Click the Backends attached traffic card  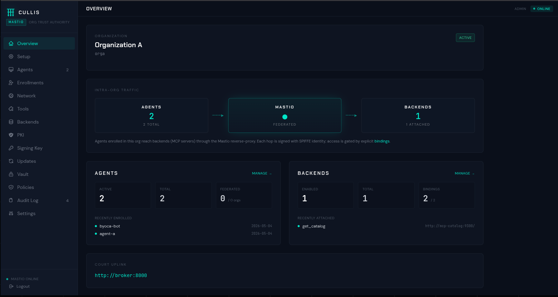[418, 116]
